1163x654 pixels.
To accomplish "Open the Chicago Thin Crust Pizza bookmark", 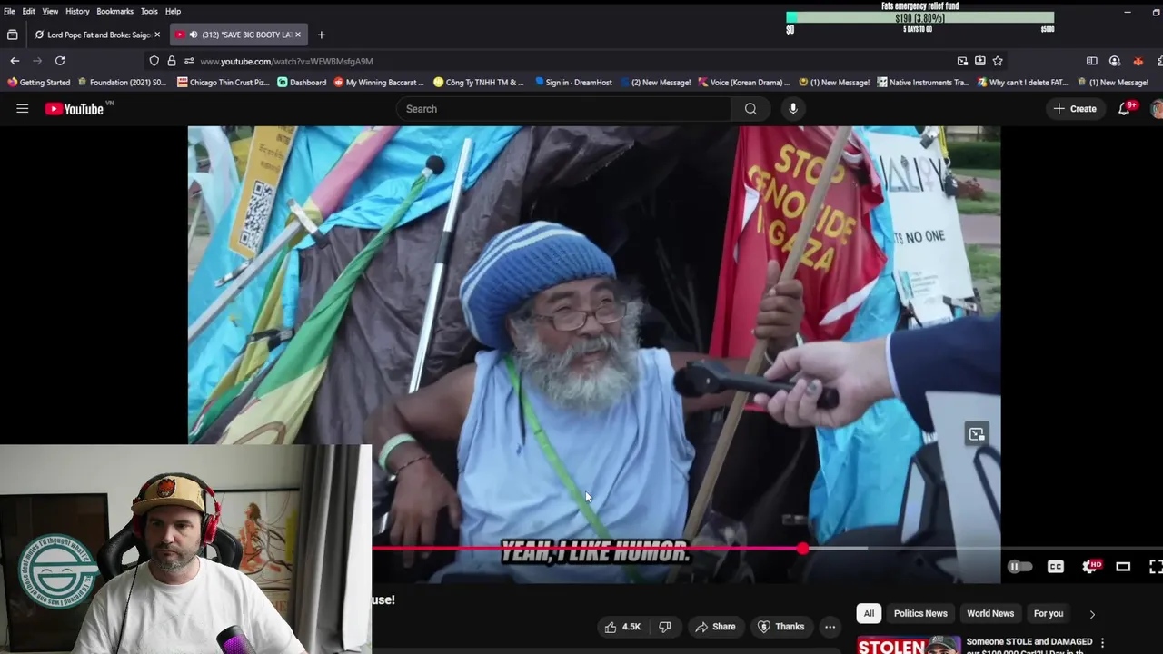I will [x=224, y=82].
